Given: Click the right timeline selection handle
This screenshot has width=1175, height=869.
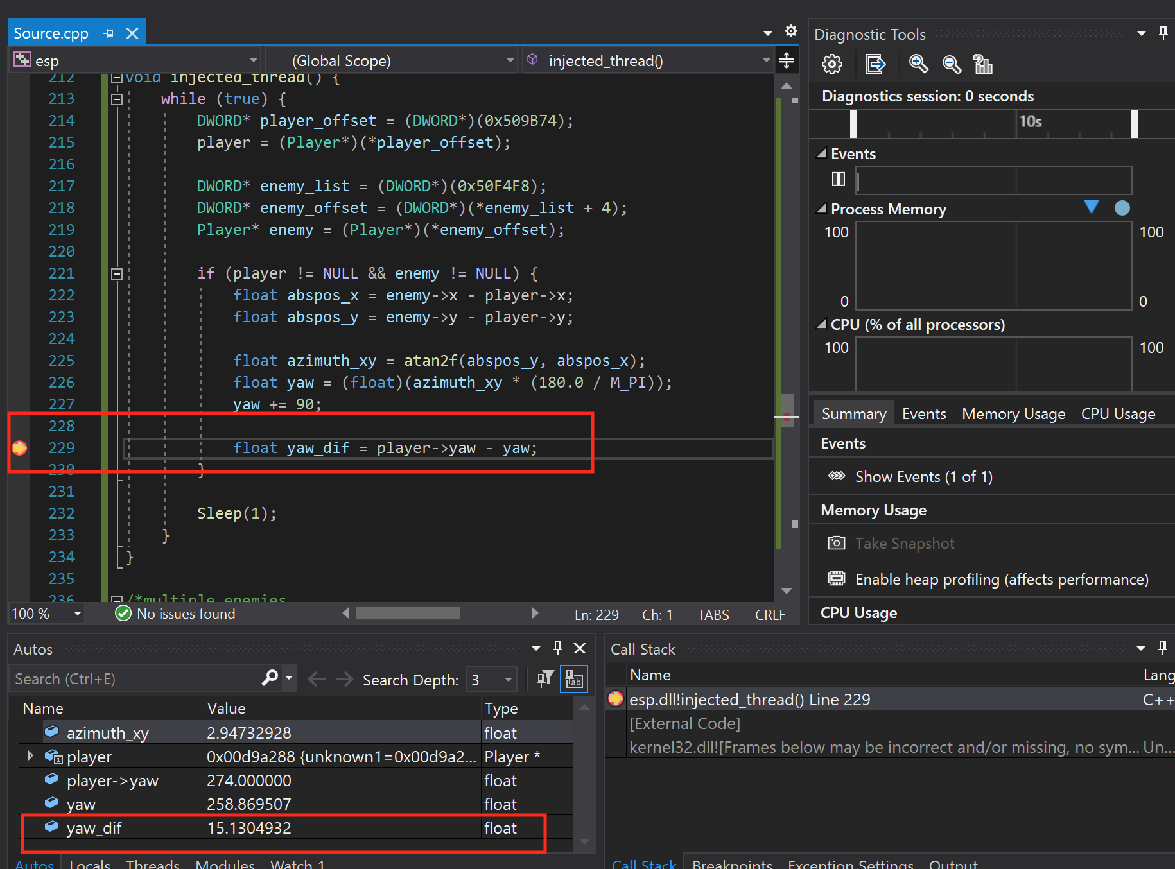Looking at the screenshot, I should click(x=1135, y=124).
